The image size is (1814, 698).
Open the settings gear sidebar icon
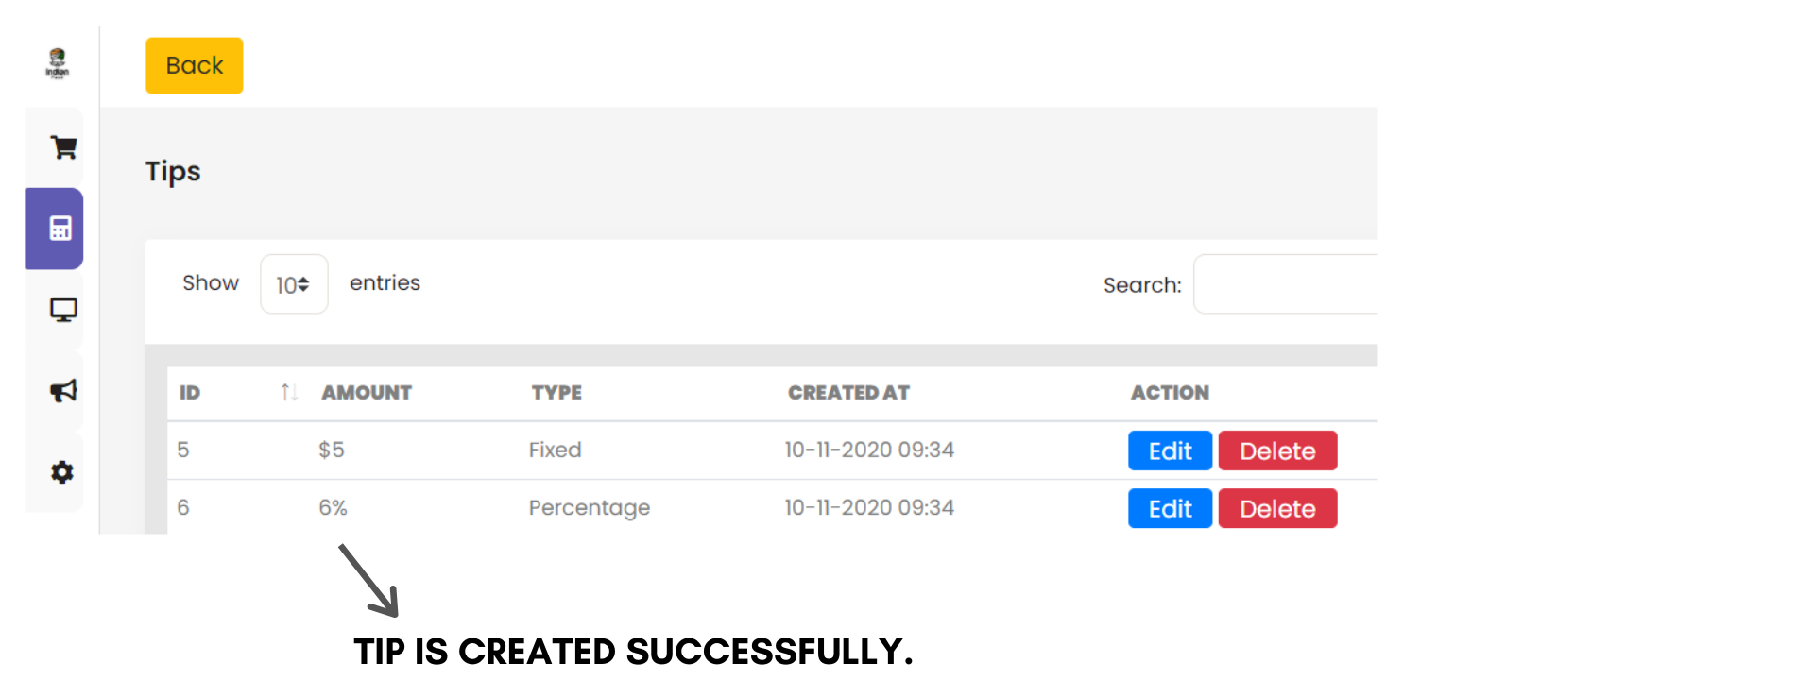click(62, 472)
